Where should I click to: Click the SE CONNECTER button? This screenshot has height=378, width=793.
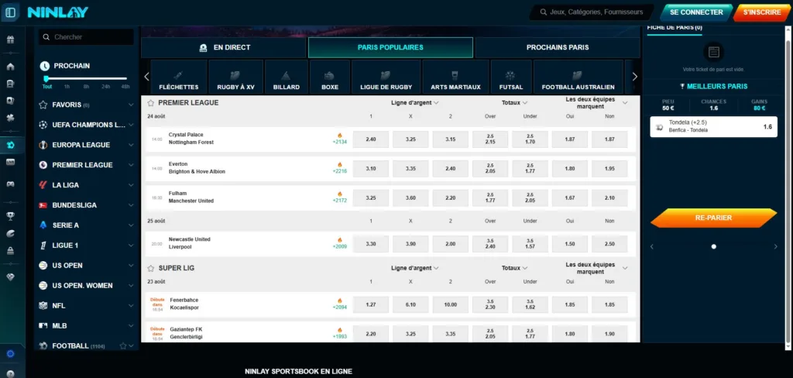point(696,12)
